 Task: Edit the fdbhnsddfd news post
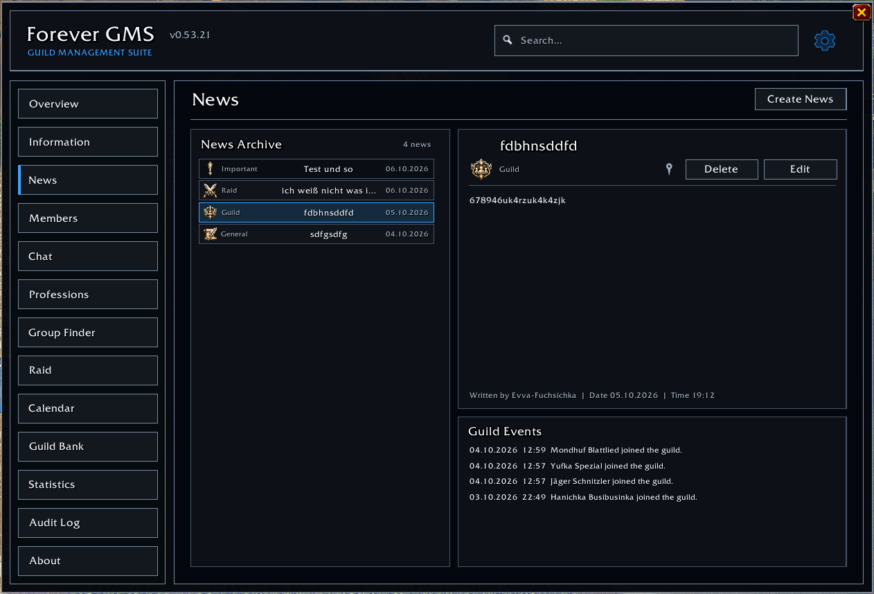[x=801, y=169]
